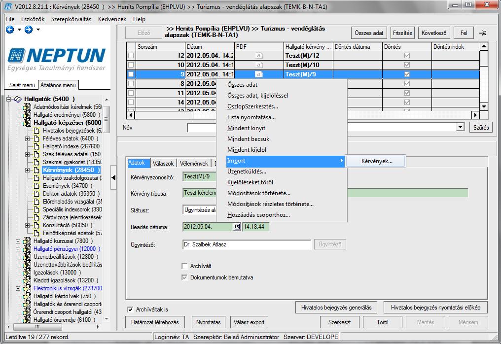Collapse the Hallgatók root tree node
The width and height of the screenshot is (501, 344).
8,99
